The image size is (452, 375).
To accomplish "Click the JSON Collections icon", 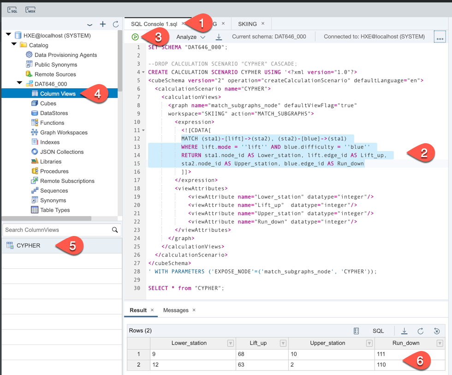I will [x=35, y=151].
